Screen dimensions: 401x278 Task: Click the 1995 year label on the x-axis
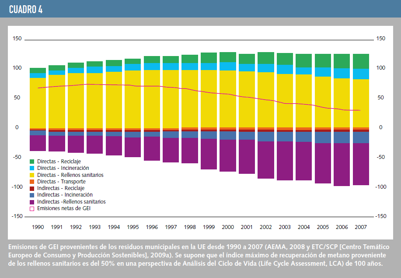(x=133, y=227)
